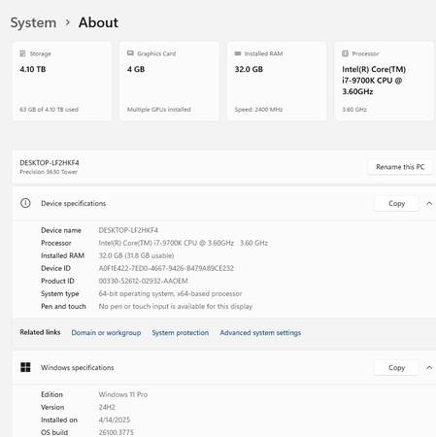Click the Storage card icon

22,53
